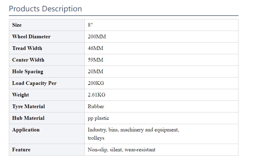Image resolution: width=263 pixels, height=159 pixels.
Task: Select the Wheel Diameter label
Action: pos(31,37)
